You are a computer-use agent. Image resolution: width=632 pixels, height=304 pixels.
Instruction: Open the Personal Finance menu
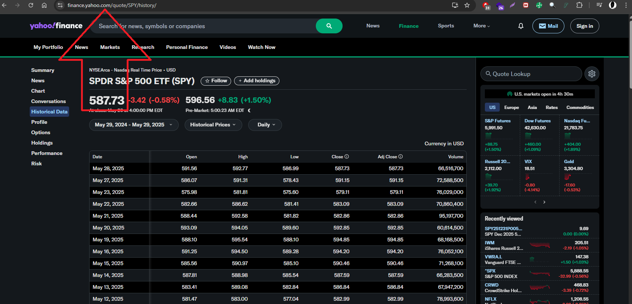click(187, 47)
